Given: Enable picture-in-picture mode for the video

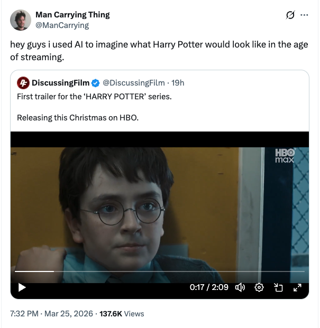Looking at the screenshot, I should [278, 288].
